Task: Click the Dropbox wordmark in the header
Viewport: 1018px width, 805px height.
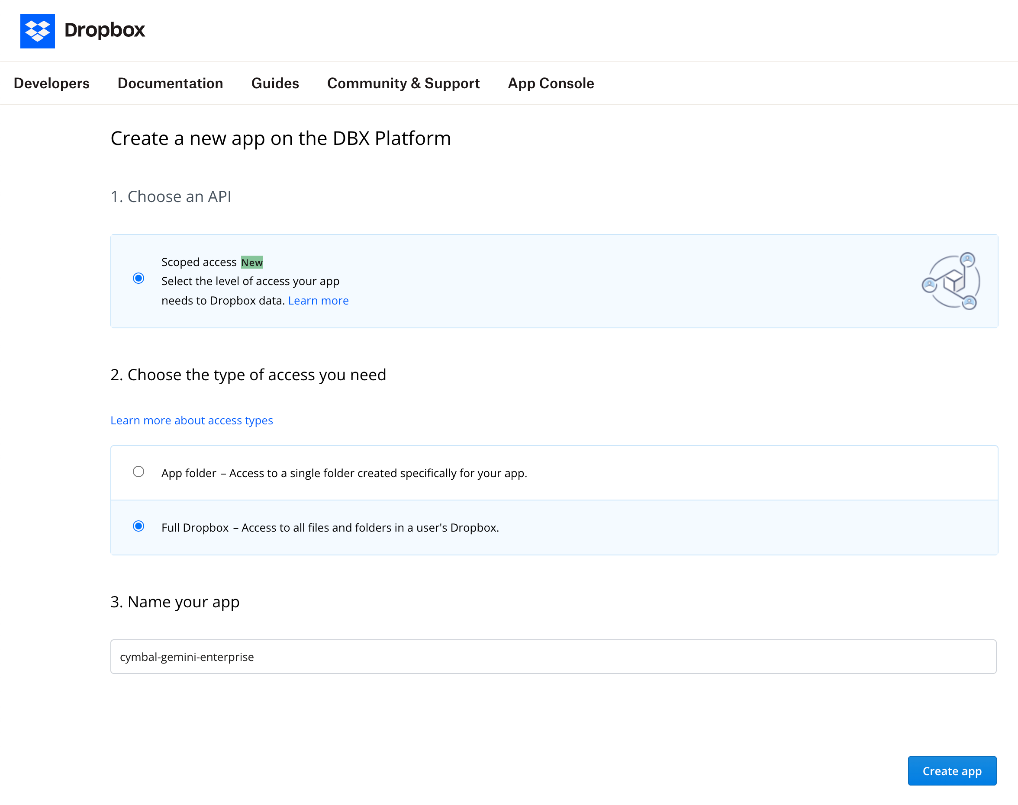Action: point(105,30)
